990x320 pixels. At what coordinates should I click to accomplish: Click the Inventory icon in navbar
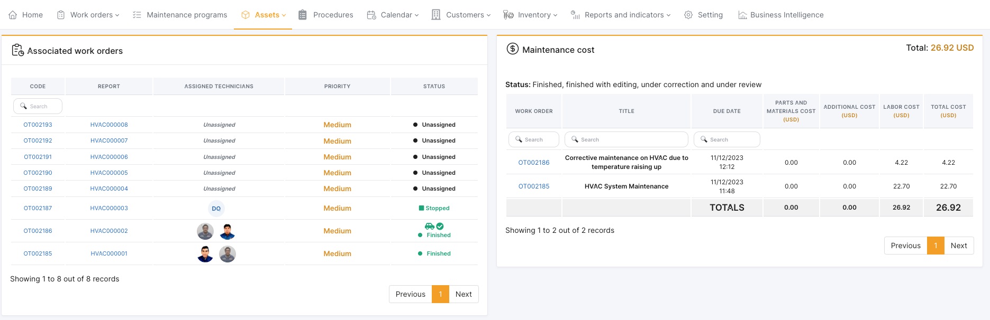click(x=508, y=15)
